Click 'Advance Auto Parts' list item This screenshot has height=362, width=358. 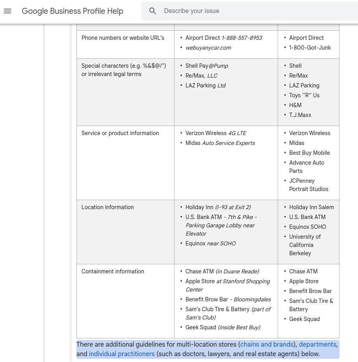coord(306,167)
